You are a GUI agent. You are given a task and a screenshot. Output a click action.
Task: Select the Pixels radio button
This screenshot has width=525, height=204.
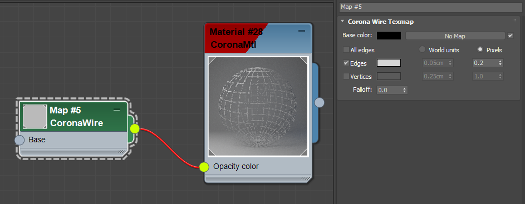pos(480,49)
